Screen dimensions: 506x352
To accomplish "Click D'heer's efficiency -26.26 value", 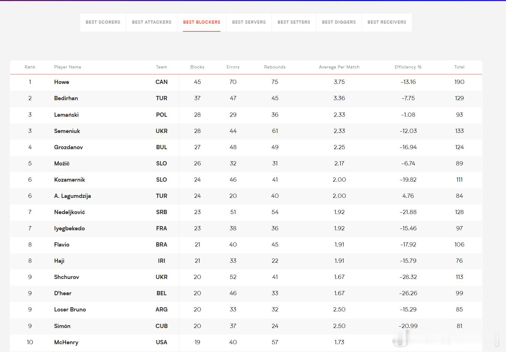I will point(408,293).
